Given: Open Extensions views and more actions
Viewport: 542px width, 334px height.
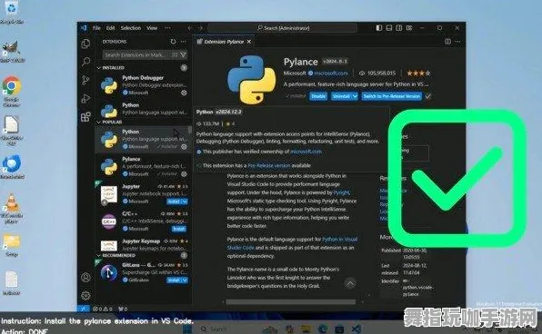Looking at the screenshot, I should click(184, 42).
